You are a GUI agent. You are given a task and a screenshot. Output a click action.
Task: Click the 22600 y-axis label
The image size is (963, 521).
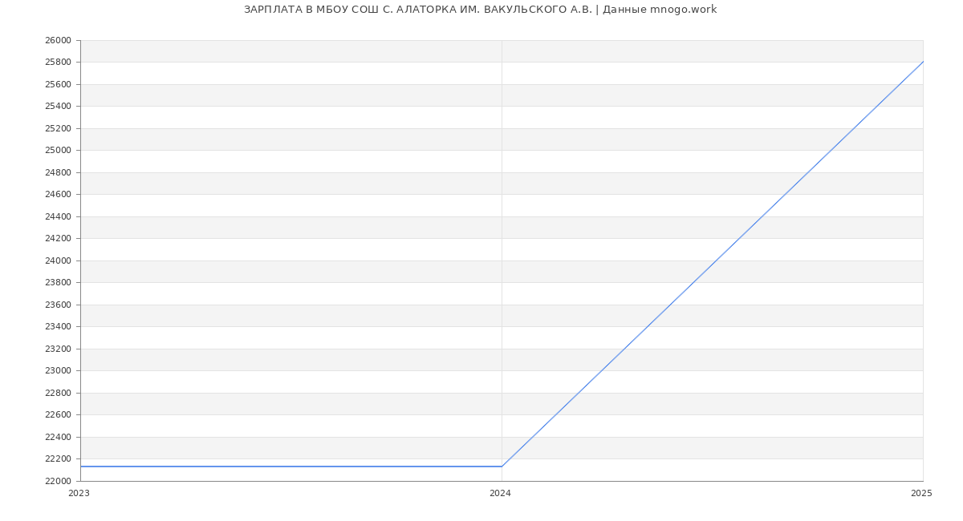pos(58,414)
